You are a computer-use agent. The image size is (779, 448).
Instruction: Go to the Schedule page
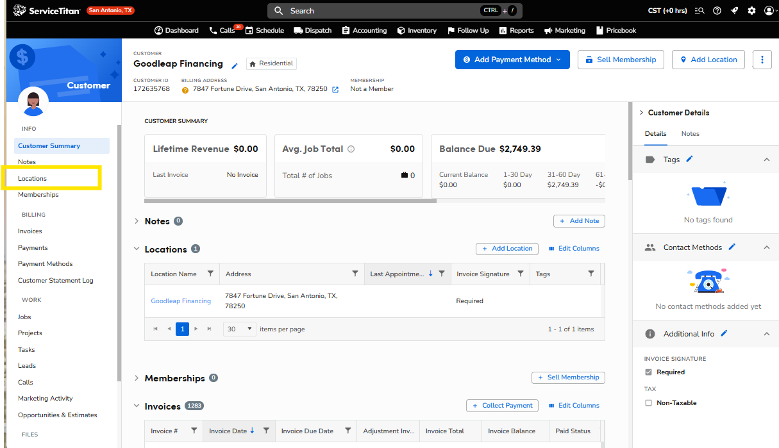(264, 30)
